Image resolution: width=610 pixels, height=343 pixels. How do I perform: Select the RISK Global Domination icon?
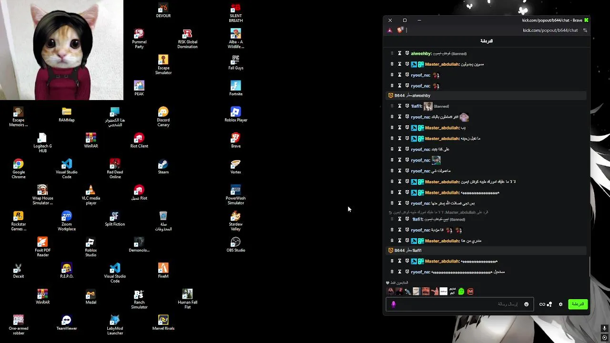point(187,39)
